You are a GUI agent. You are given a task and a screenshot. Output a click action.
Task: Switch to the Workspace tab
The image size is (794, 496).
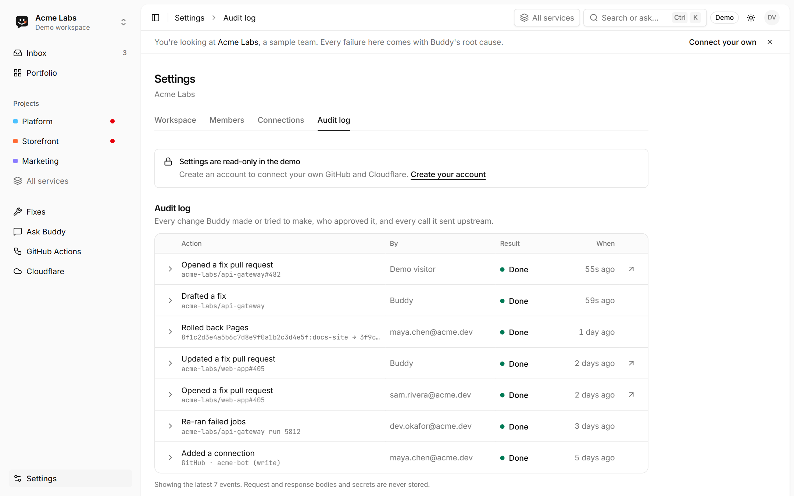pyautogui.click(x=175, y=120)
